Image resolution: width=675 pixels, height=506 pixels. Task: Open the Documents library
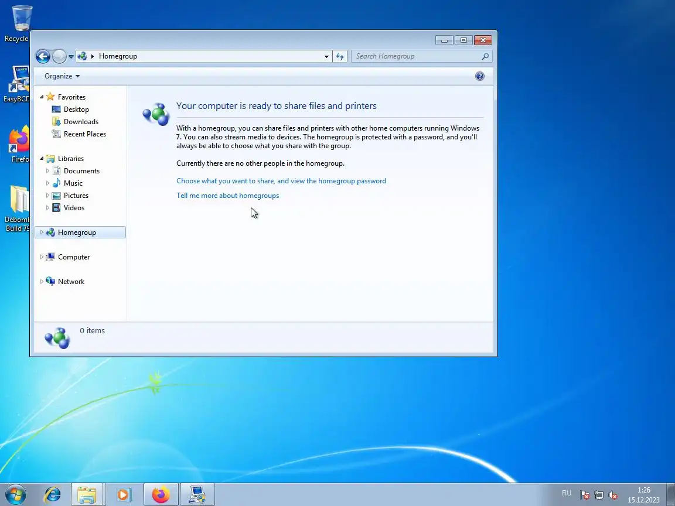point(81,171)
